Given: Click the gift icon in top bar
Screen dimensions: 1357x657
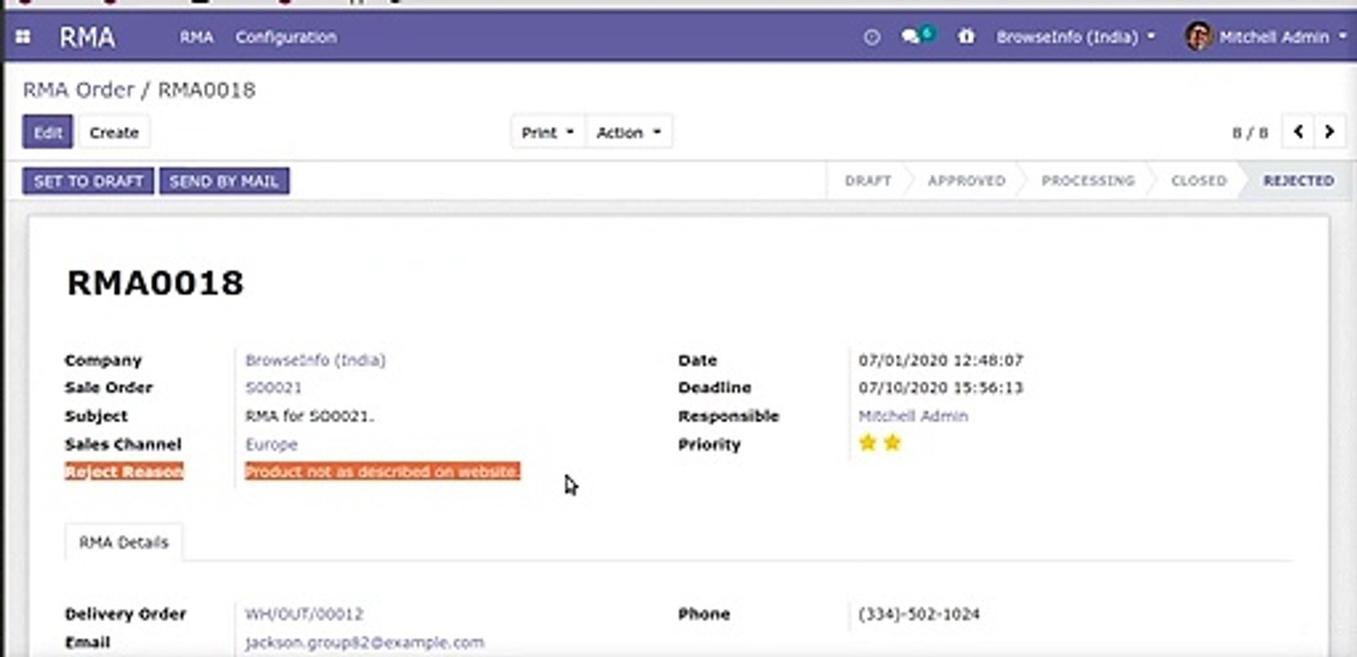Looking at the screenshot, I should tap(966, 37).
